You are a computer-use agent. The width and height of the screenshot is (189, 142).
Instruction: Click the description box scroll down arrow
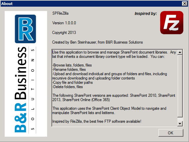coord(180,123)
